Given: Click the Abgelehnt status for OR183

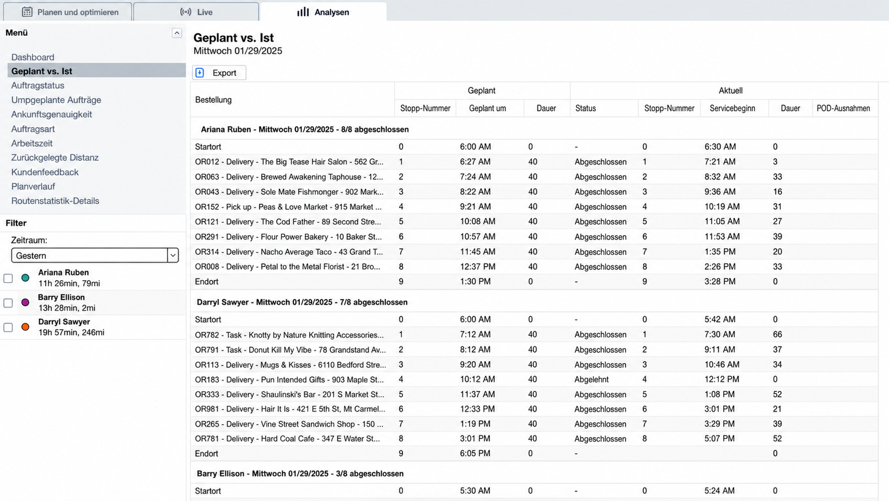Looking at the screenshot, I should pyautogui.click(x=592, y=379).
